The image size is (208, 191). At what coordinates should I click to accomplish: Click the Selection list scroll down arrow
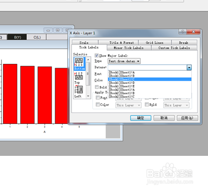(88, 96)
